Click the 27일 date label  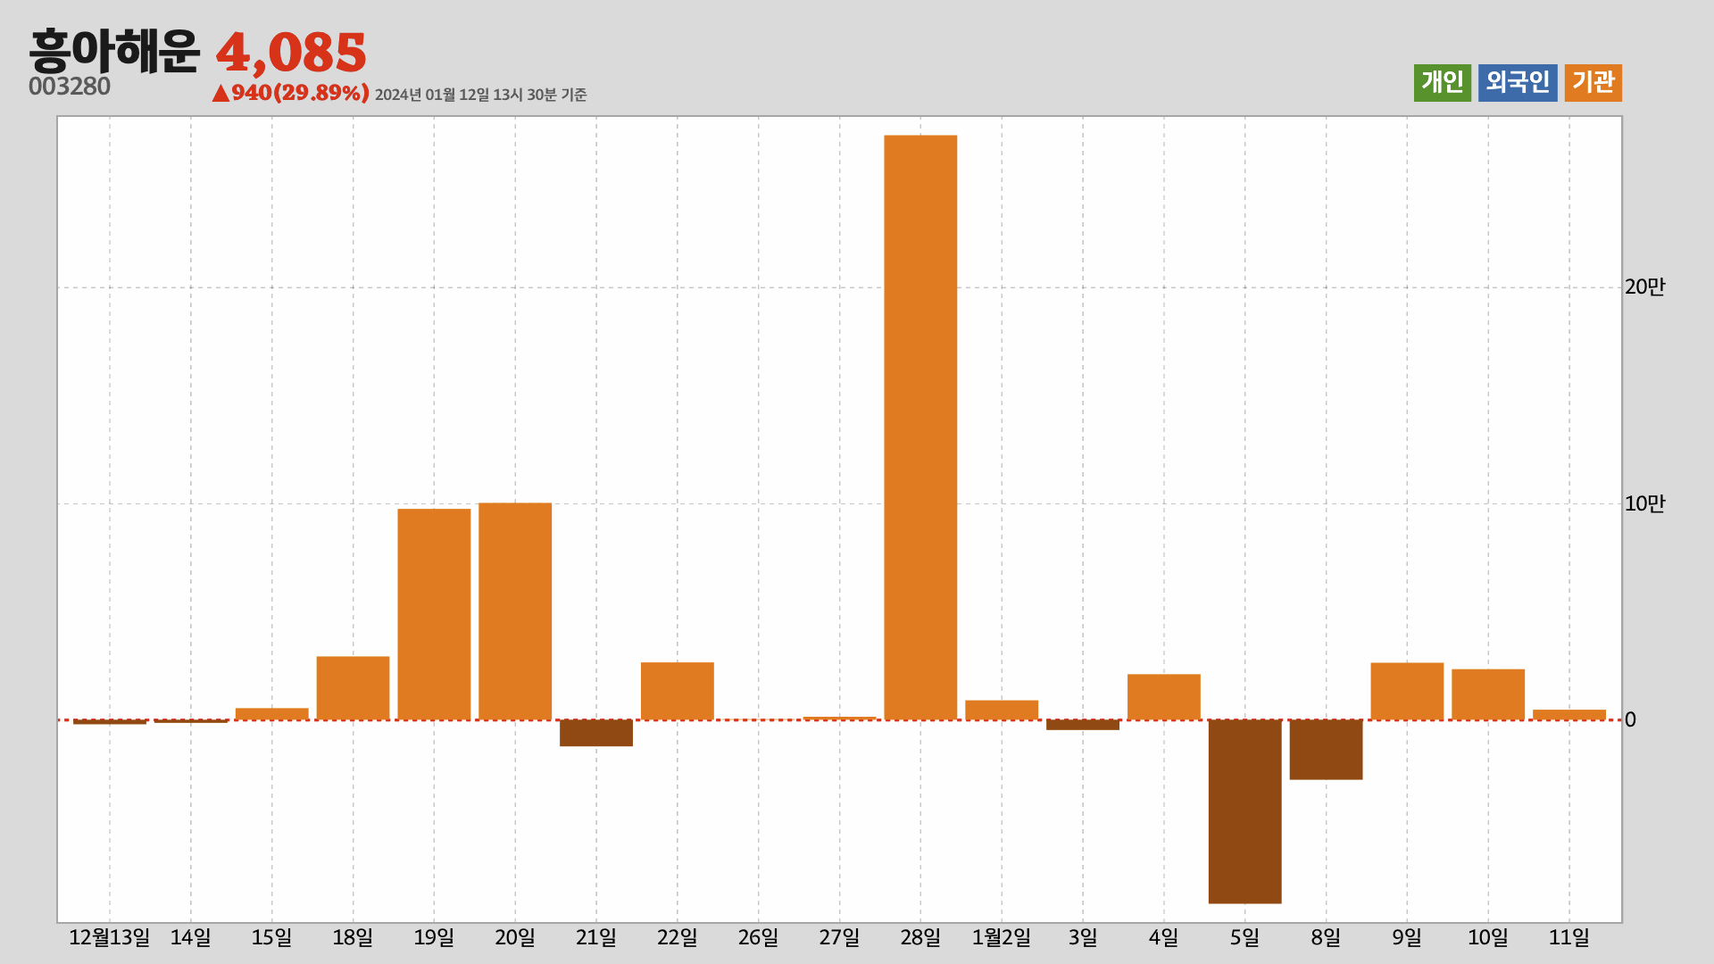point(839,938)
